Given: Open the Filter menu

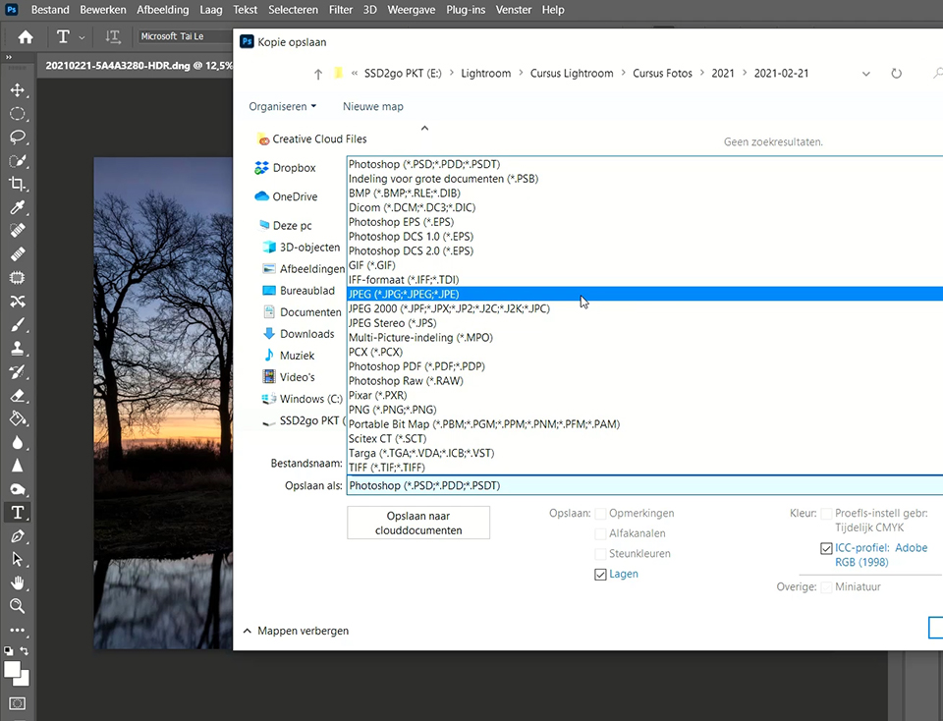Looking at the screenshot, I should coord(341,10).
